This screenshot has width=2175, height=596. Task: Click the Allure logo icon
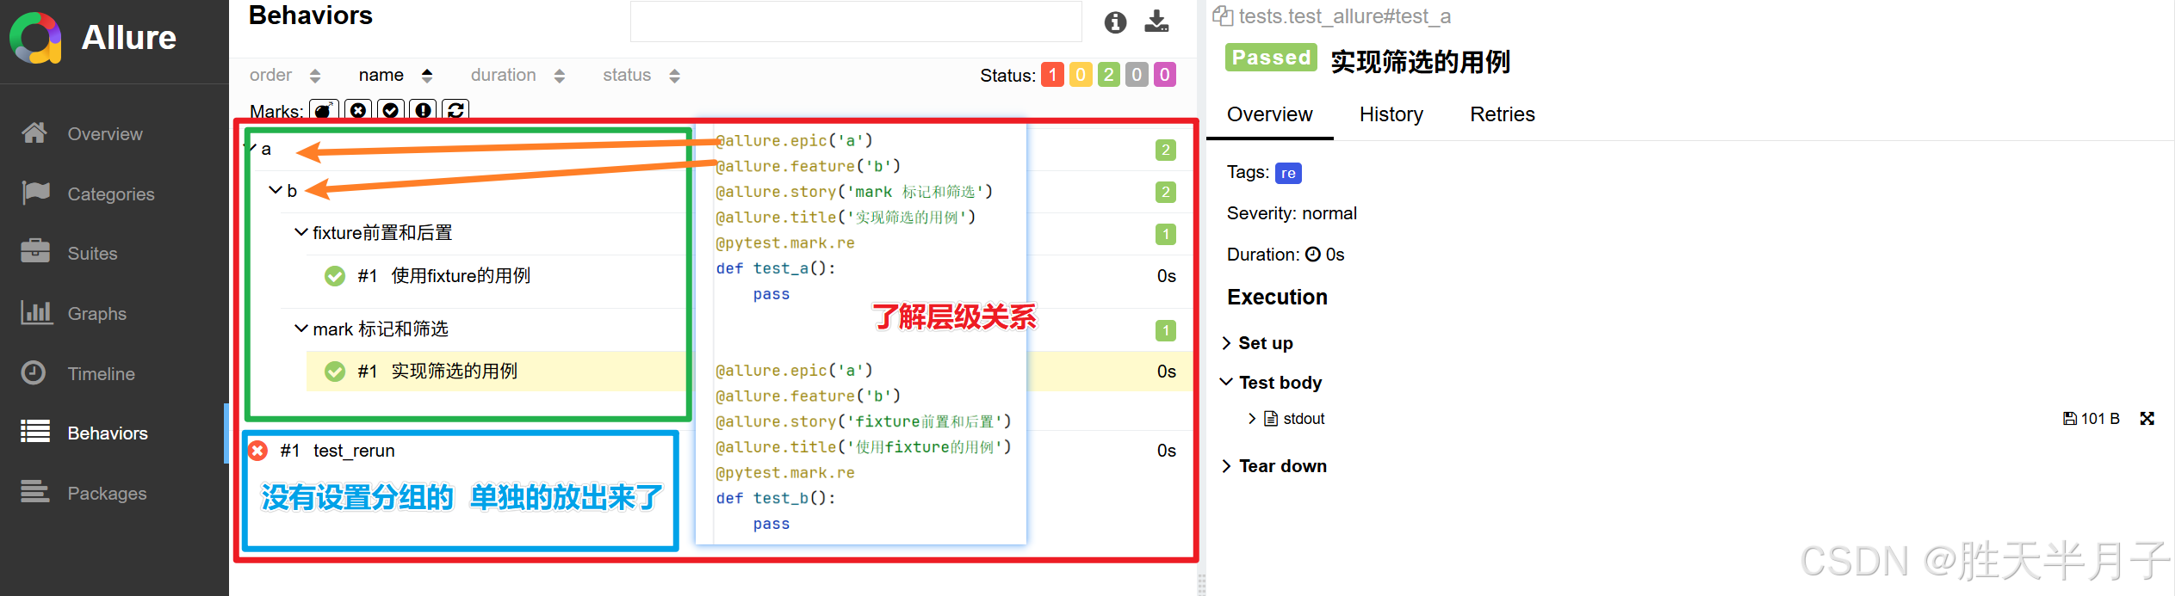(x=35, y=38)
